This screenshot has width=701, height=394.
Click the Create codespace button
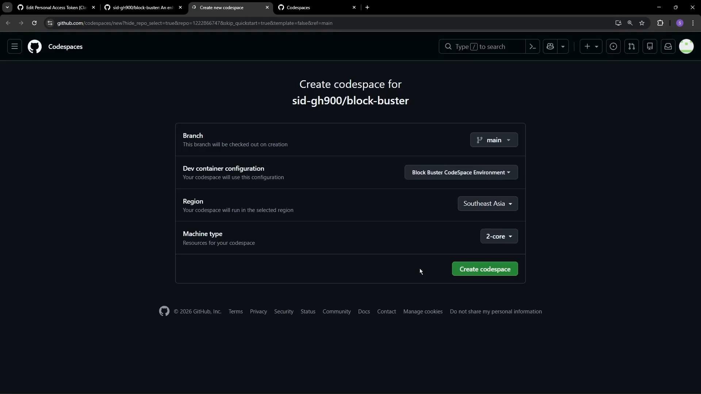click(x=485, y=269)
